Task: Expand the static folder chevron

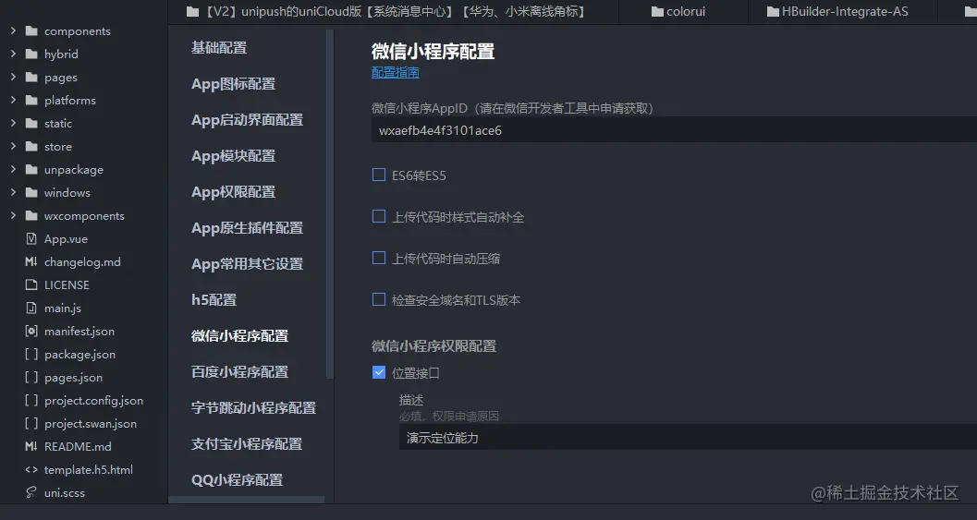Action: pos(13,123)
